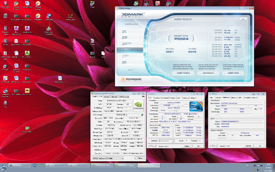Click the American Megatrends Inc BIOS brand field
Viewport: 275px width, 172px height.
242,121
